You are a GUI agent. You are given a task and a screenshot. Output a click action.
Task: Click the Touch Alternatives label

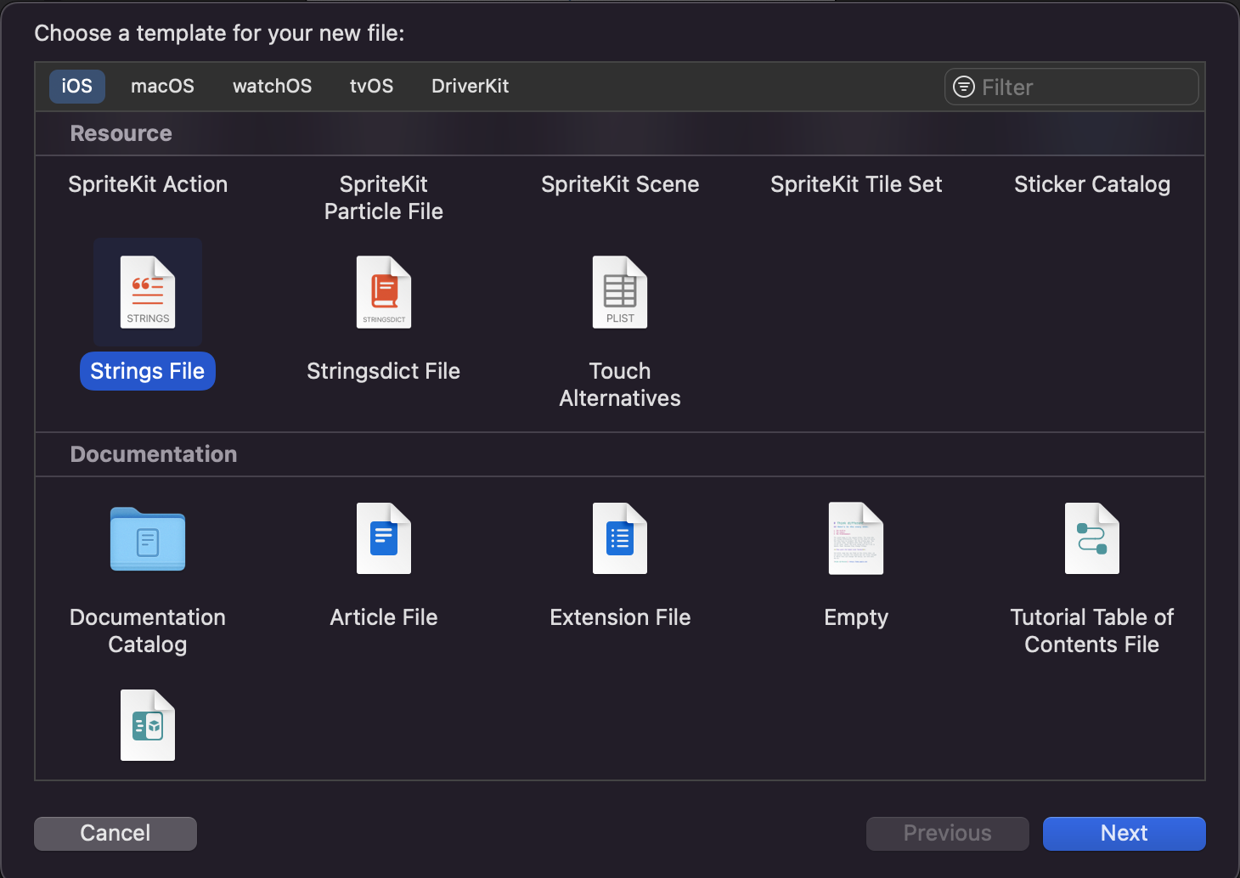620,385
